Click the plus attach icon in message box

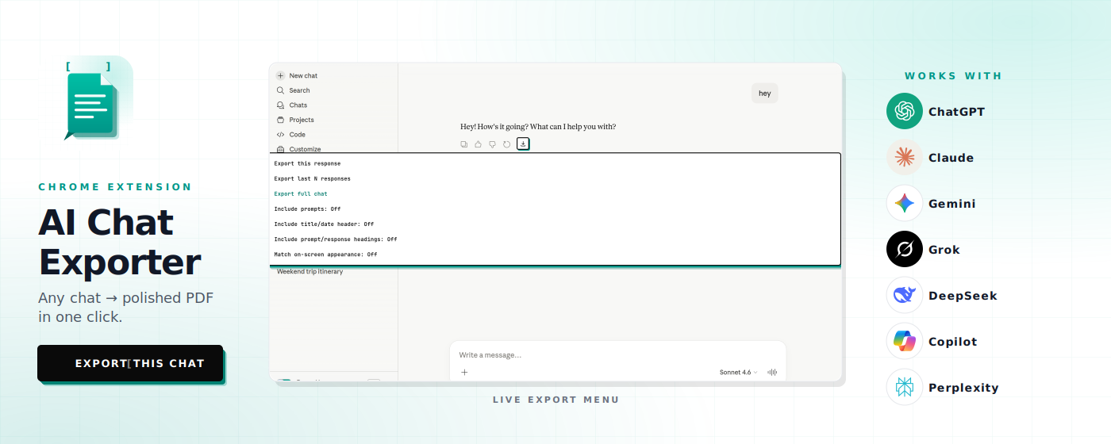tap(465, 372)
